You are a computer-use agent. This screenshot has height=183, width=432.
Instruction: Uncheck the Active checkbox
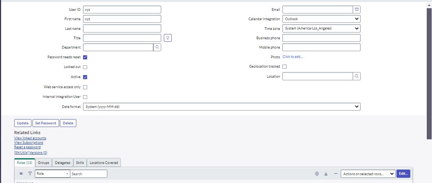[85, 77]
